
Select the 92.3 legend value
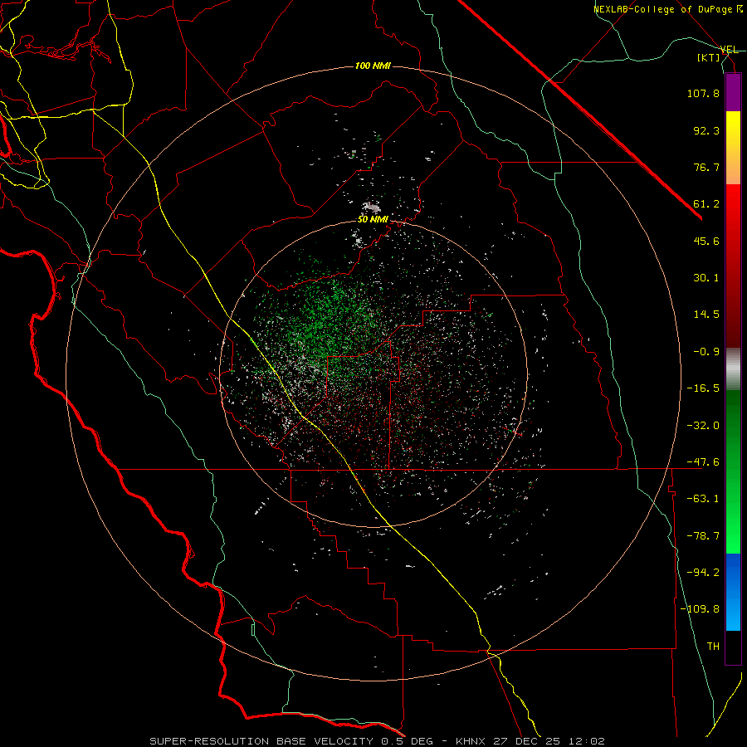(x=706, y=130)
